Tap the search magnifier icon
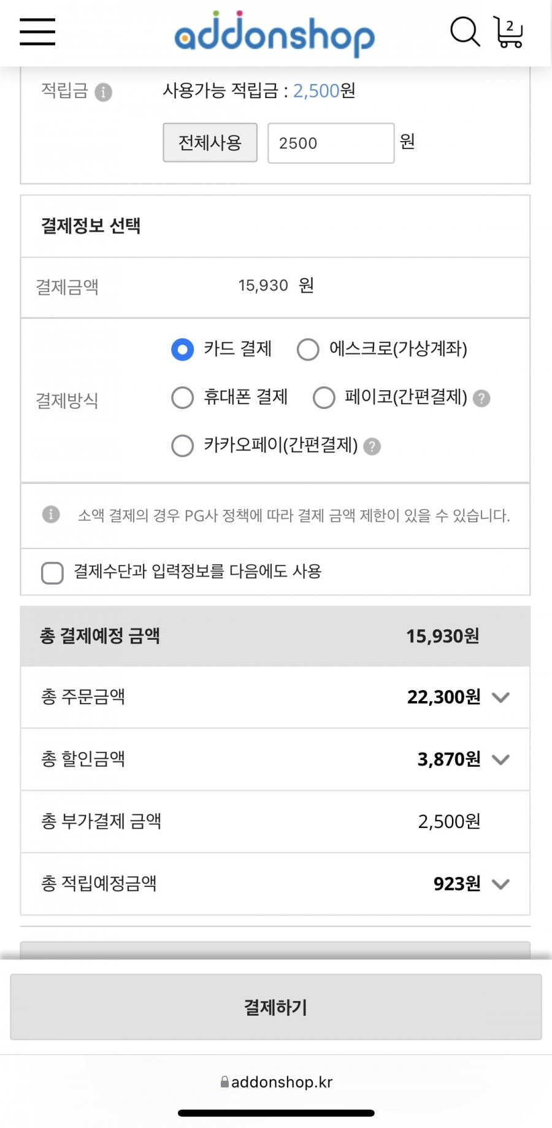 [x=465, y=31]
